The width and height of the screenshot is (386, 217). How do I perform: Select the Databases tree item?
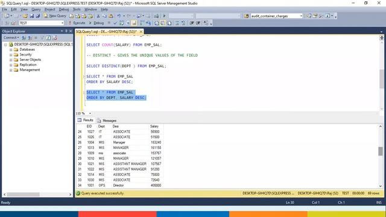[27, 49]
